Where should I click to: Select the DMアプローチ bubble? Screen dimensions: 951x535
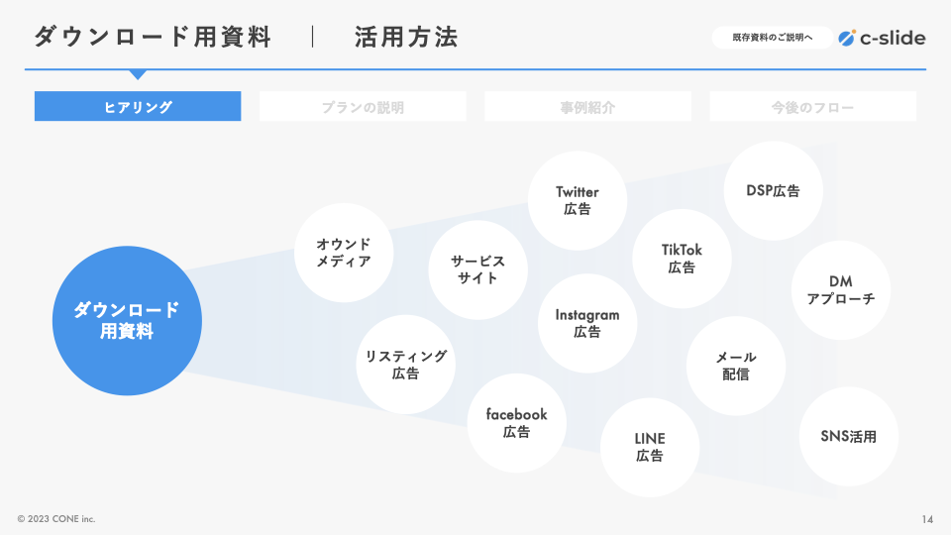point(841,290)
